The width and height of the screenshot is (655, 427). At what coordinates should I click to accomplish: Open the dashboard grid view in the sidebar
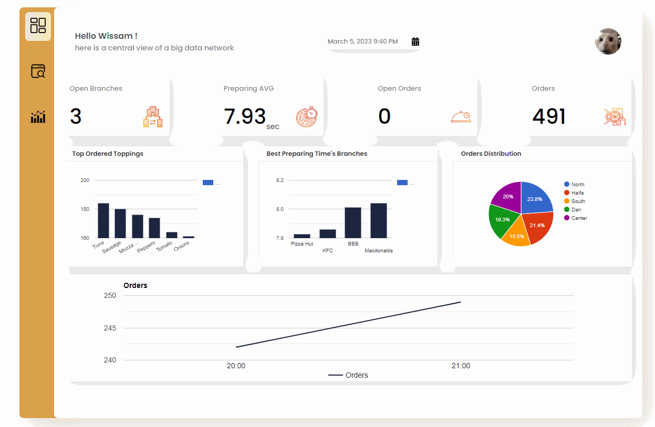(37, 26)
